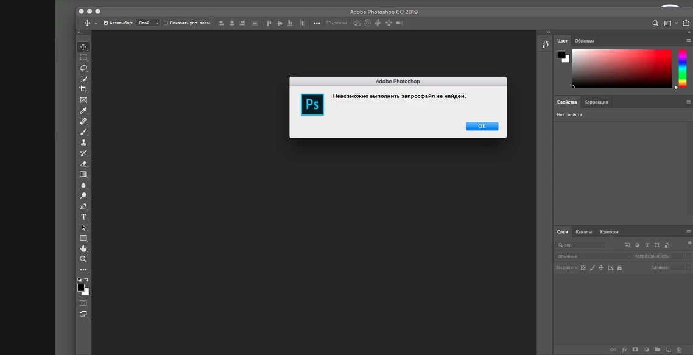Select the Move tool in the toolbar
This screenshot has height=355, width=693.
pos(83,47)
